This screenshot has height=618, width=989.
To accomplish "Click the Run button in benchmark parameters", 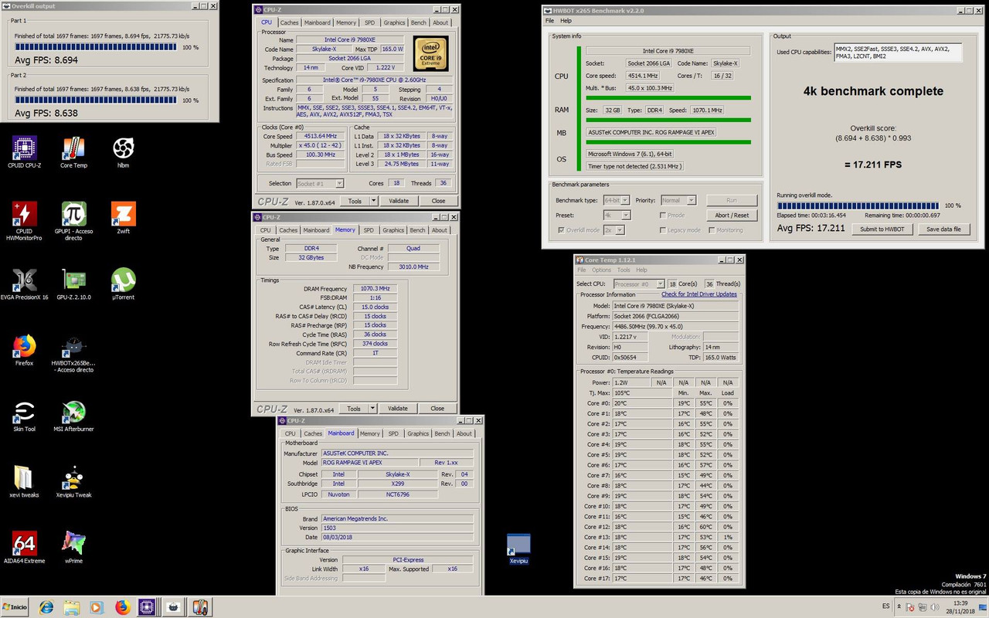I will point(732,200).
